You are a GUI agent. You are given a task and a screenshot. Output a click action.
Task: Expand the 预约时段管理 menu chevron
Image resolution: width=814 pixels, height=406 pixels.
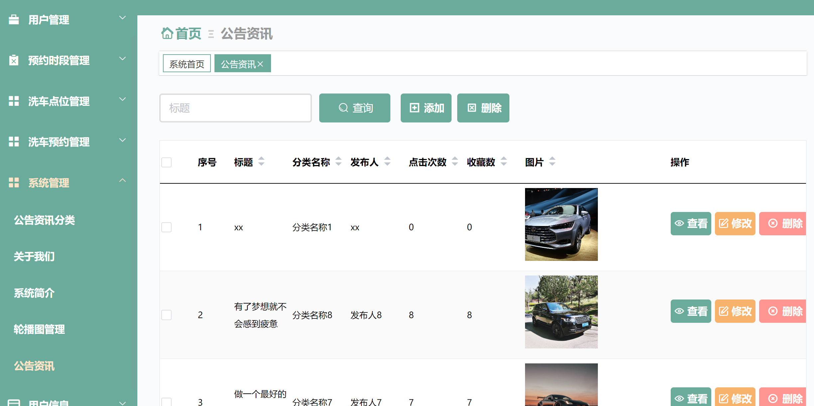123,59
